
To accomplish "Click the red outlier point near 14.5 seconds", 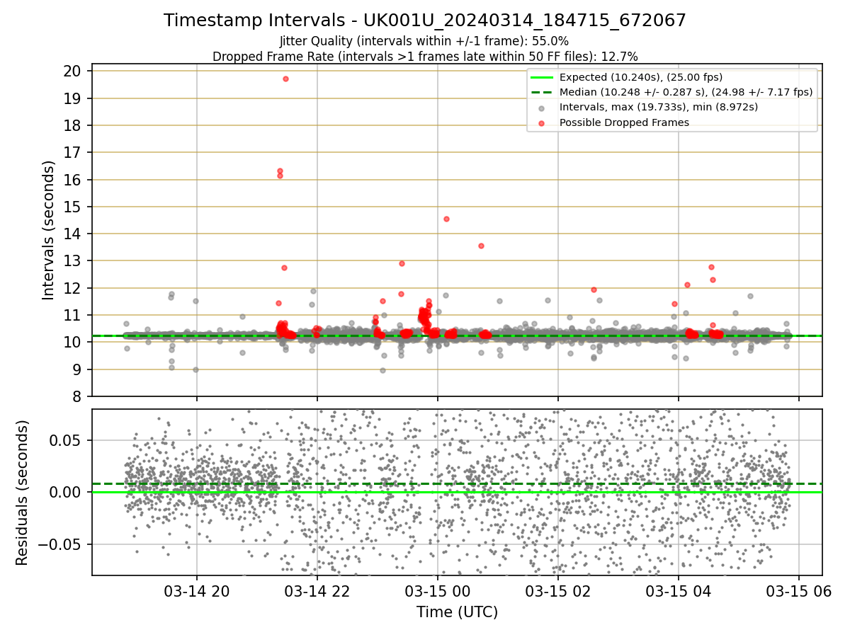I will [446, 219].
